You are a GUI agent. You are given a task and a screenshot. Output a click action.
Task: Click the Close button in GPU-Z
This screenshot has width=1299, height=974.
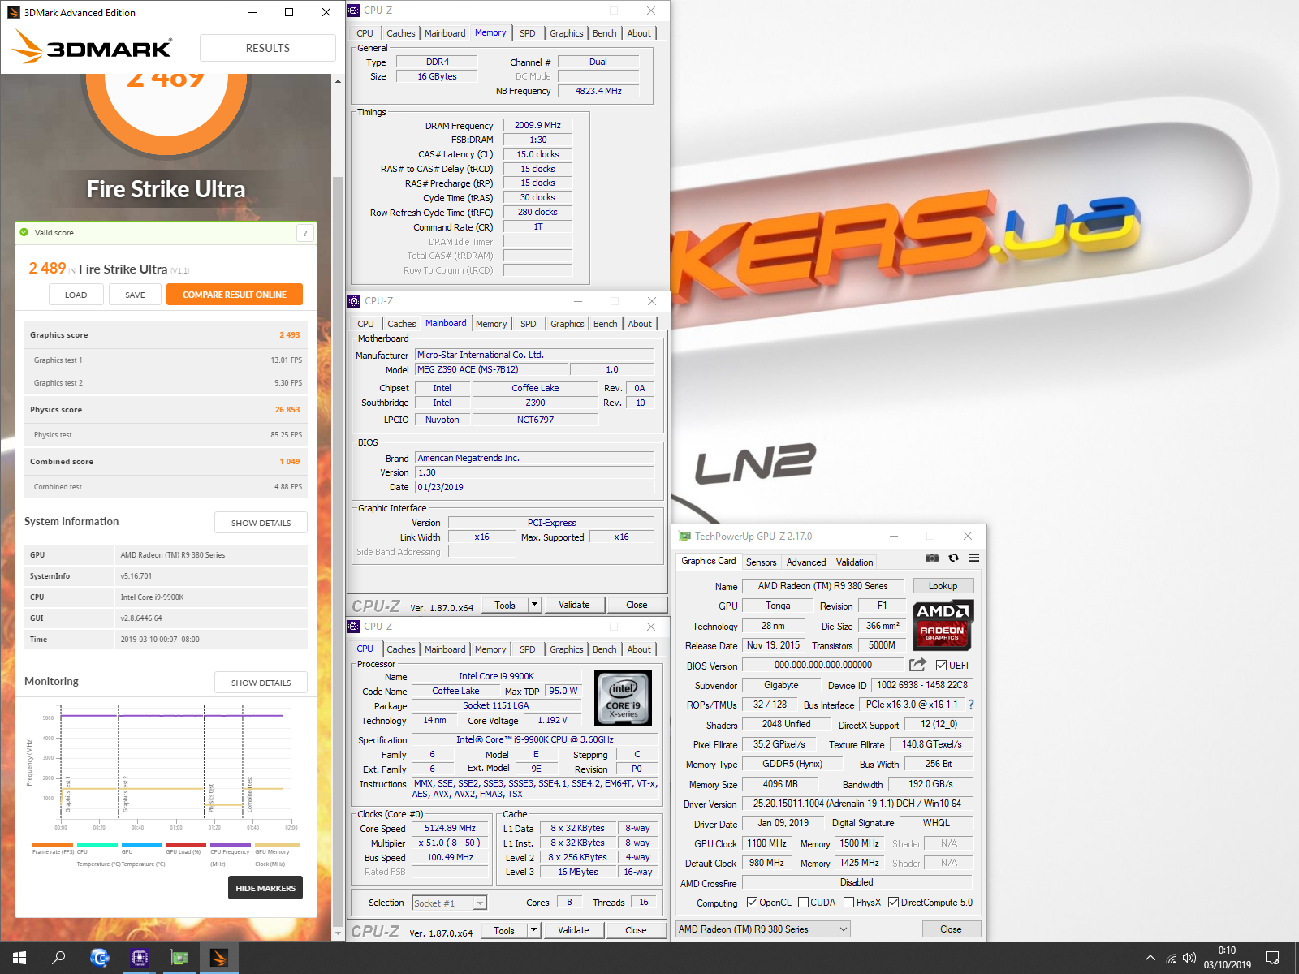(951, 929)
